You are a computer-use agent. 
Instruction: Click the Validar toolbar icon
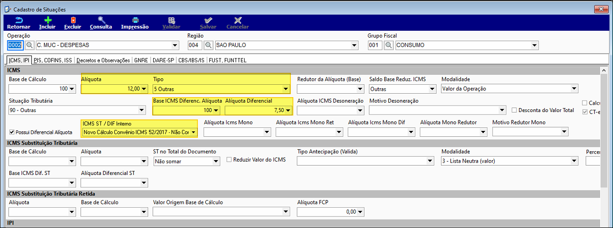[172, 20]
